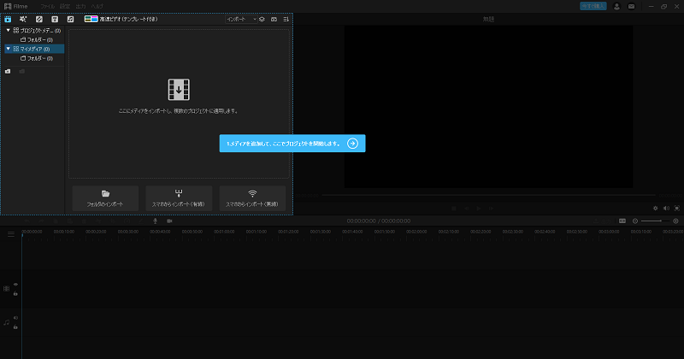Open the Text titles panel icon

click(55, 19)
